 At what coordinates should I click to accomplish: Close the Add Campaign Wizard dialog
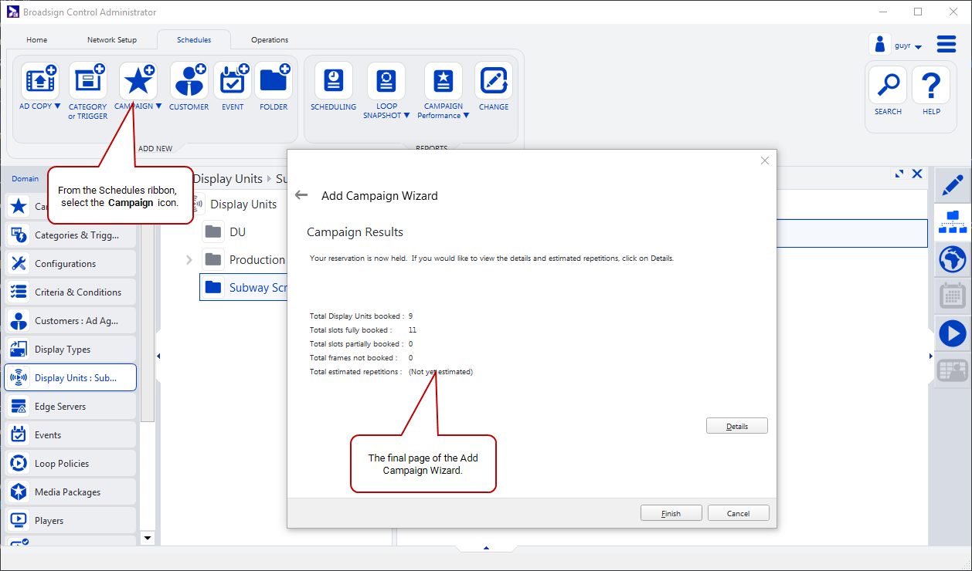coord(765,160)
